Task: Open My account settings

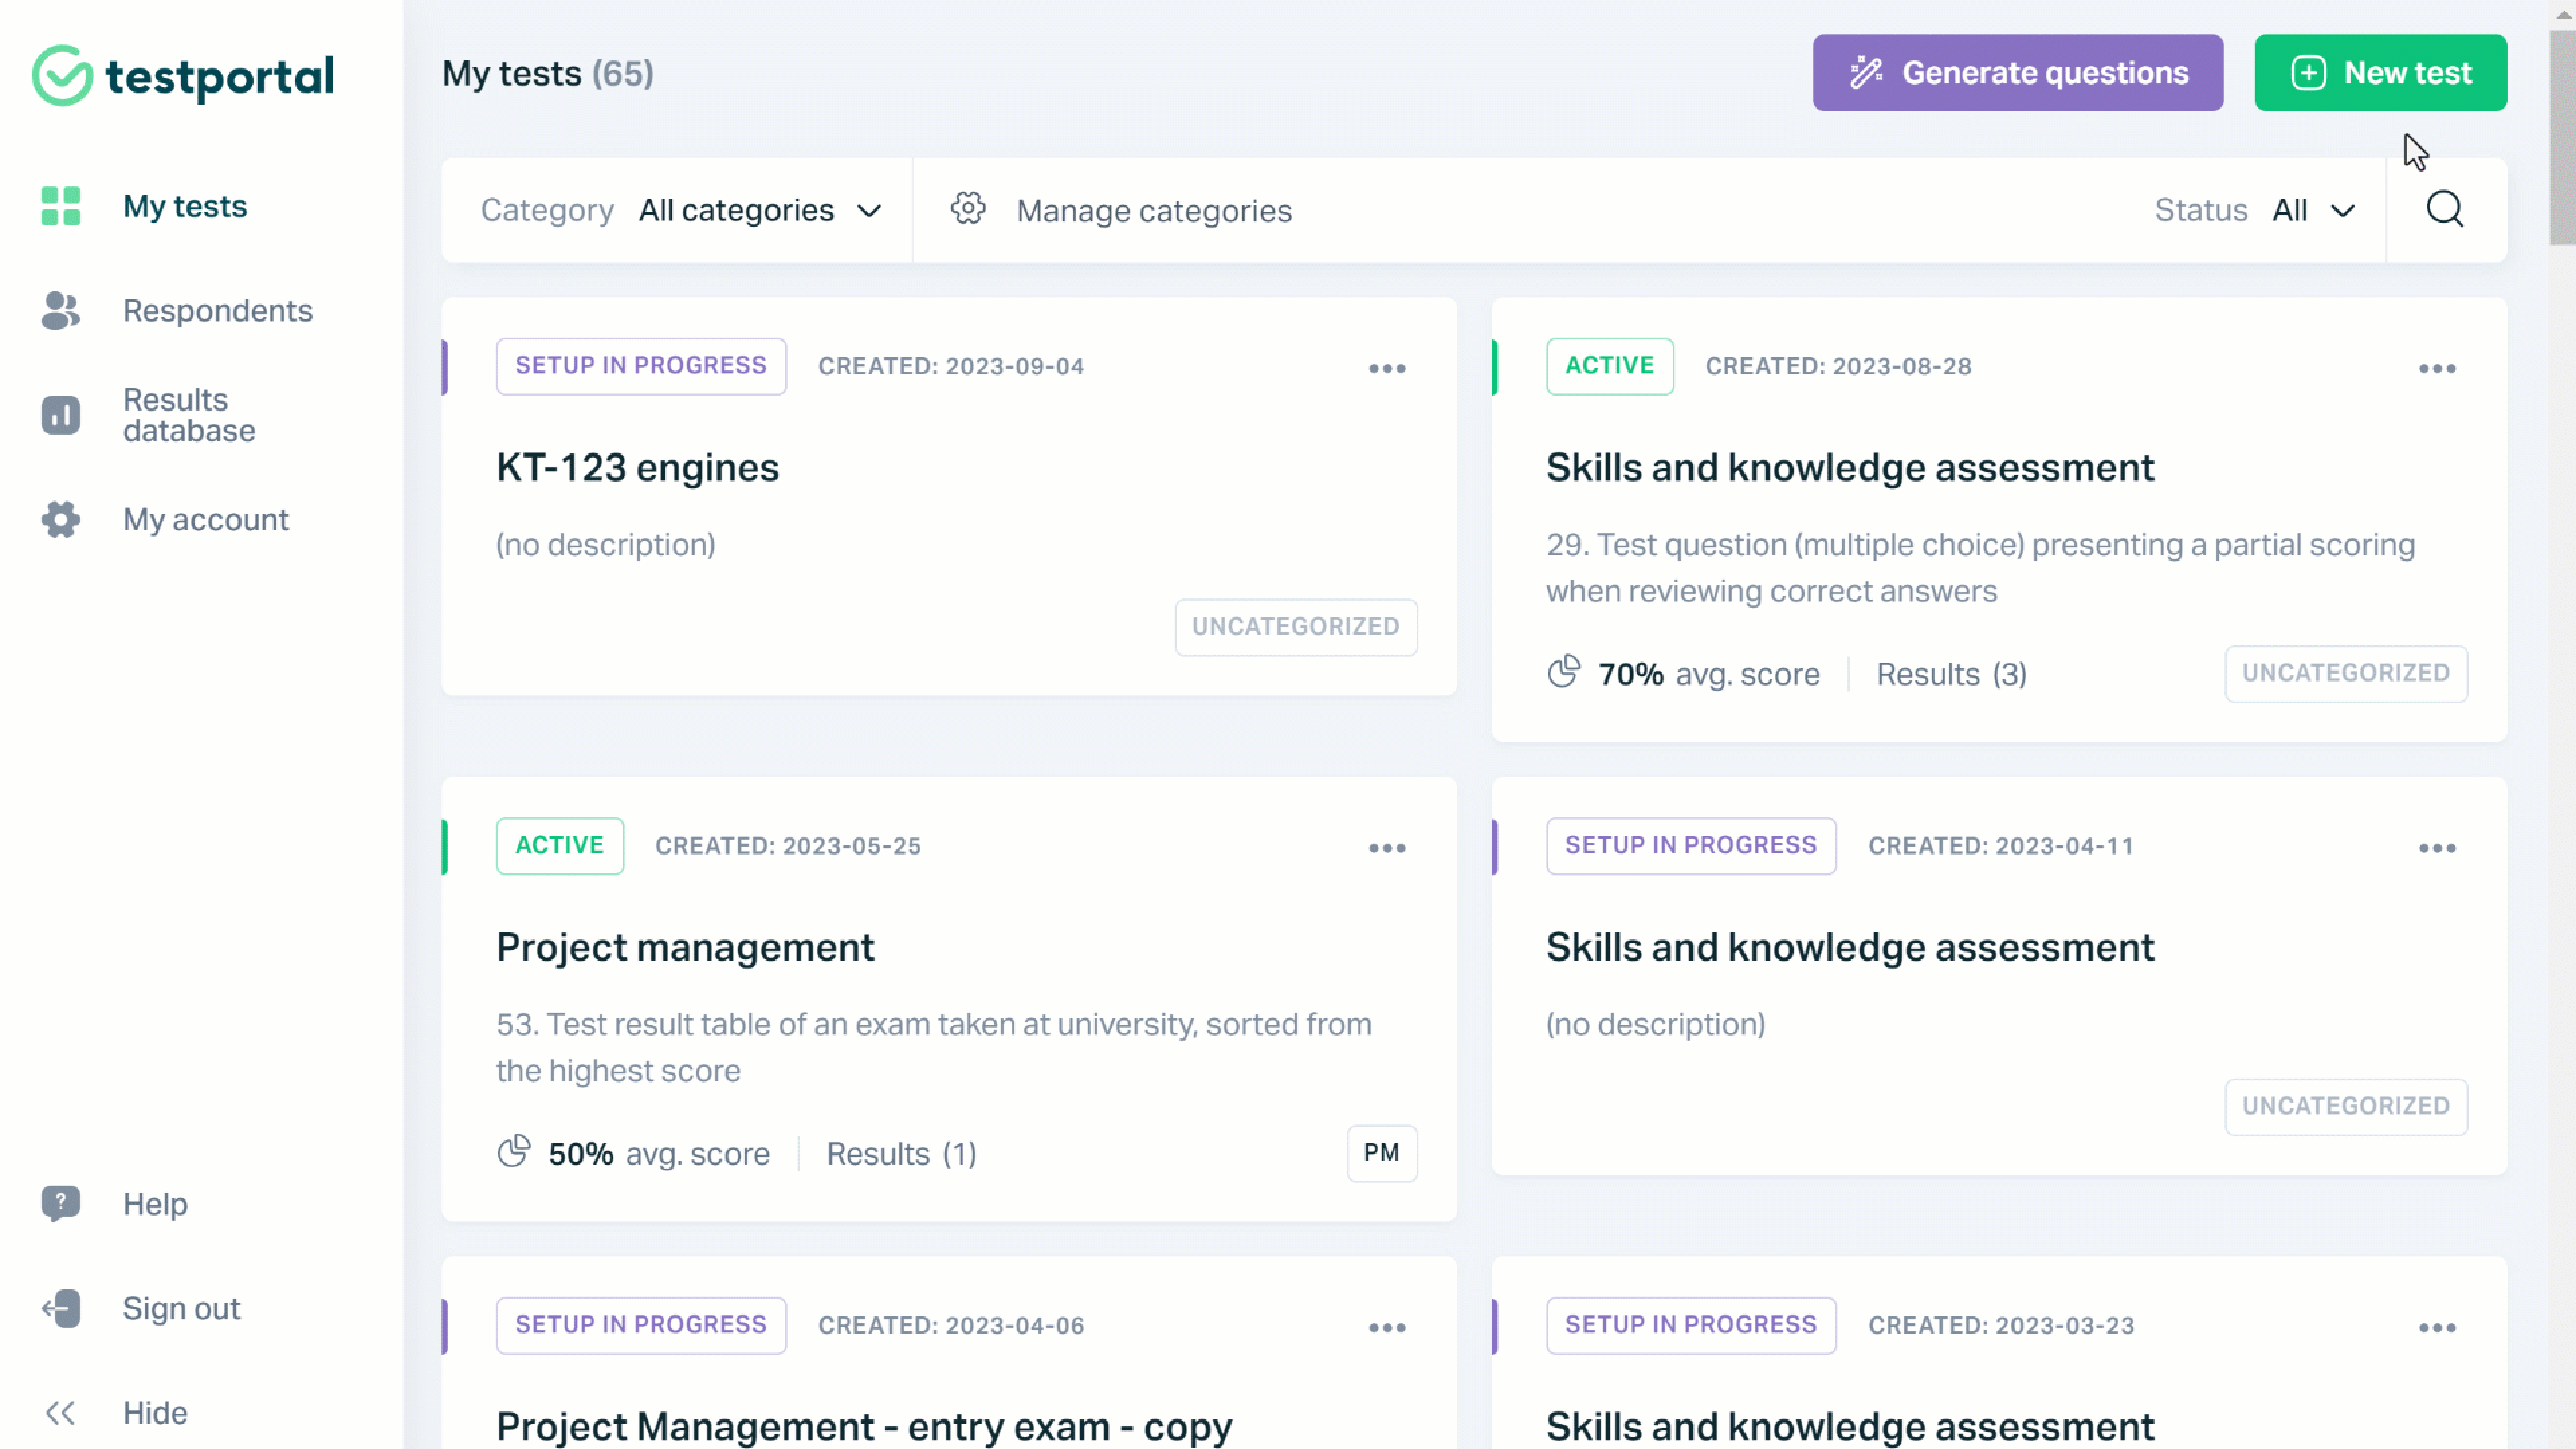Action: point(205,519)
